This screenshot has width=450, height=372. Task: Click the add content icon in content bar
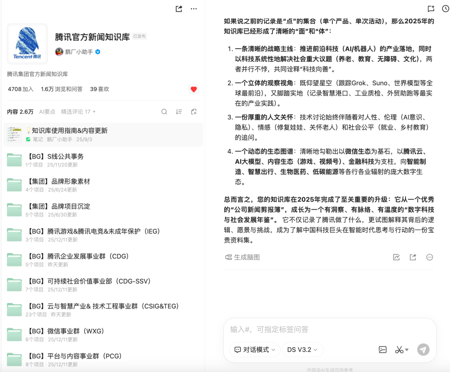(194, 112)
